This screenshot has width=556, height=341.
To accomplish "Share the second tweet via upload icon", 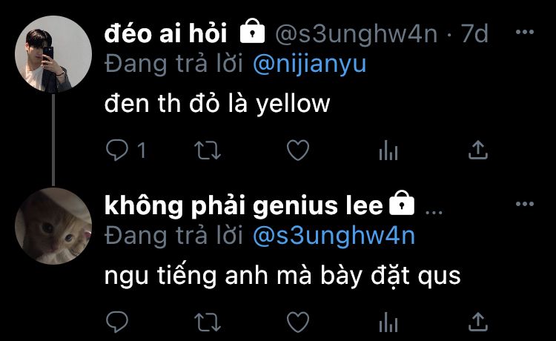I will tap(478, 321).
